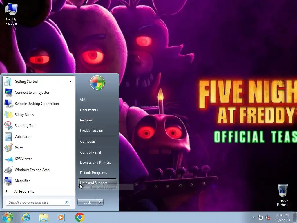Expand Getting Started submenu arrow

[71, 82]
